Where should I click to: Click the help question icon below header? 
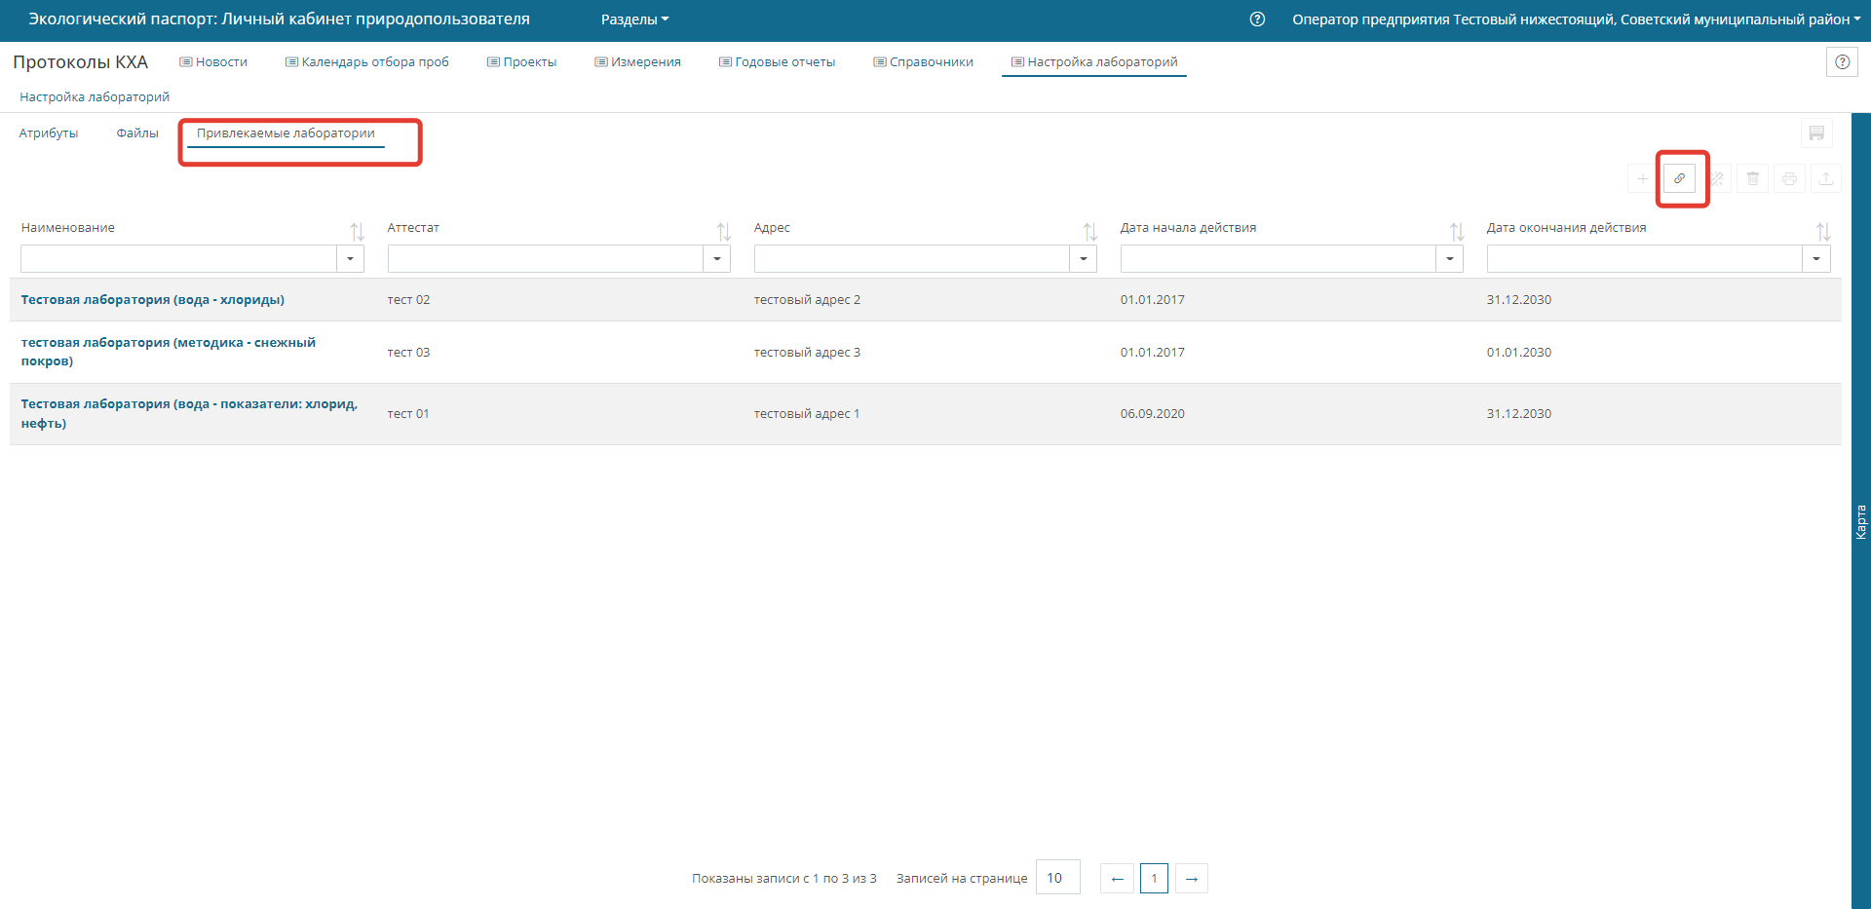pyautogui.click(x=1842, y=62)
